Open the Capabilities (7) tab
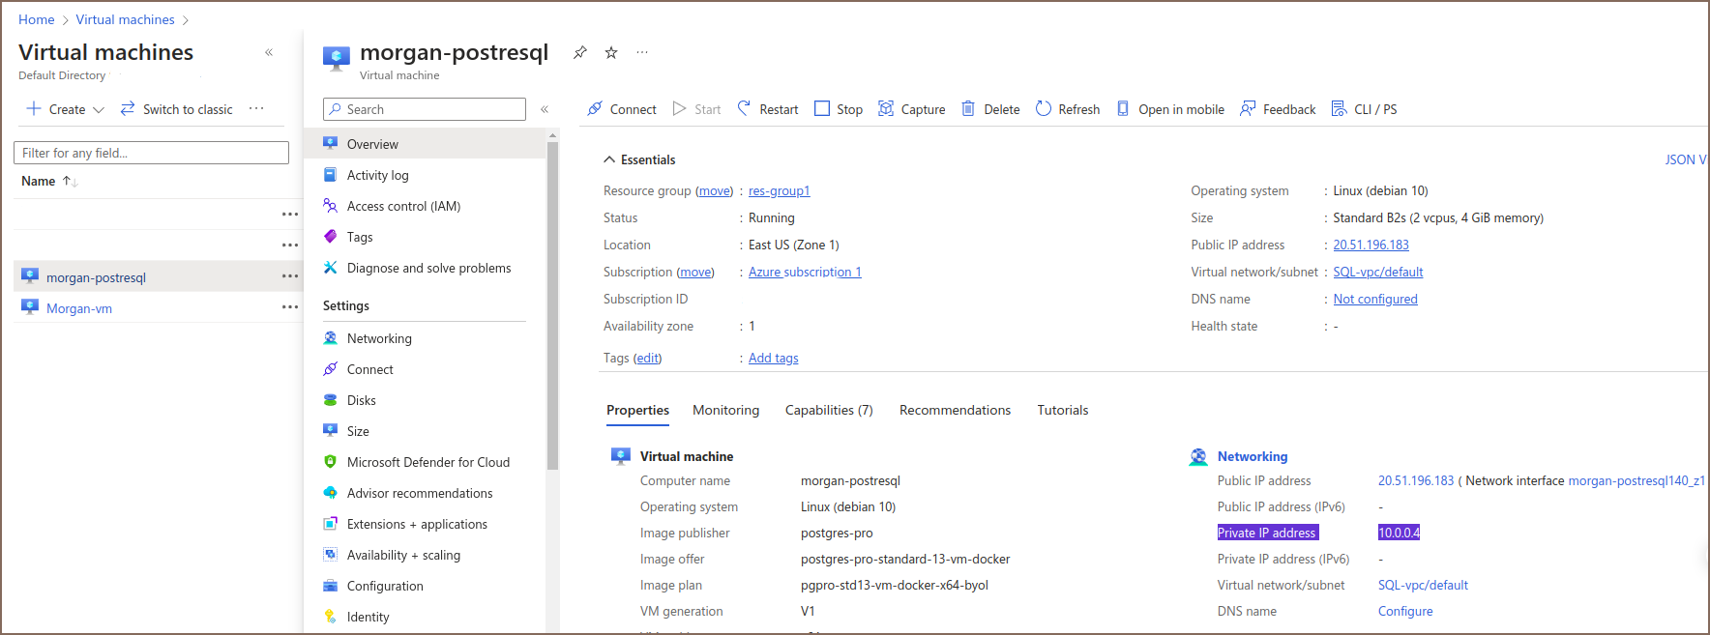1710x635 pixels. pyautogui.click(x=828, y=410)
